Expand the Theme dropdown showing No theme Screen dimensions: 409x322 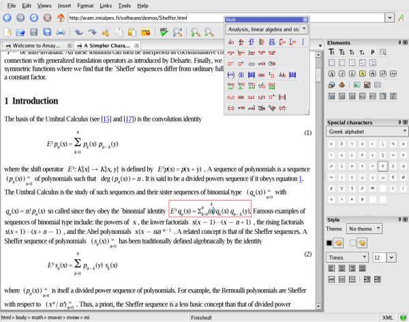pyautogui.click(x=365, y=229)
